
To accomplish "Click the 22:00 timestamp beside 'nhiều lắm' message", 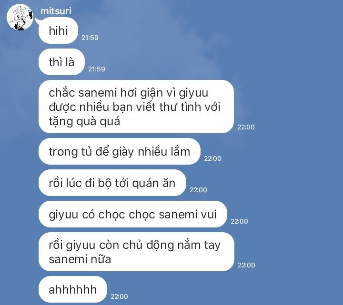I will pos(212,158).
